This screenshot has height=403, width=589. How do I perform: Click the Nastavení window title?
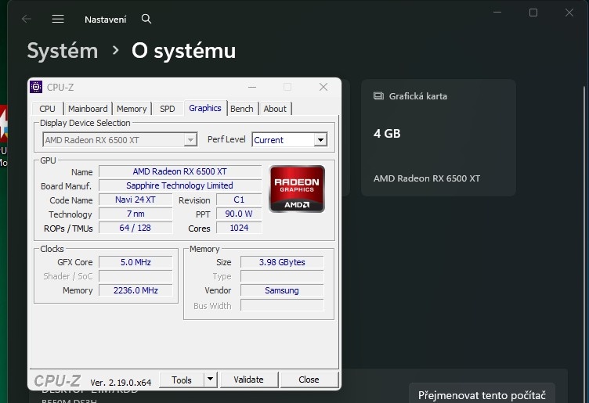105,20
